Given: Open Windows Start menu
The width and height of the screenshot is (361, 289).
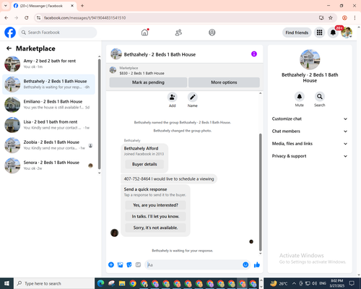Looking at the screenshot, I should tap(6, 283).
